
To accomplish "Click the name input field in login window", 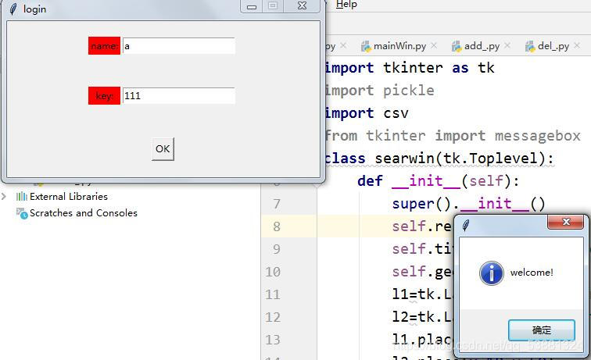I will point(179,46).
